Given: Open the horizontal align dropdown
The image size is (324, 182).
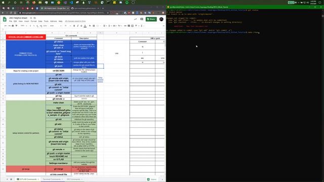Looking at the screenshot, I should click(105, 26).
